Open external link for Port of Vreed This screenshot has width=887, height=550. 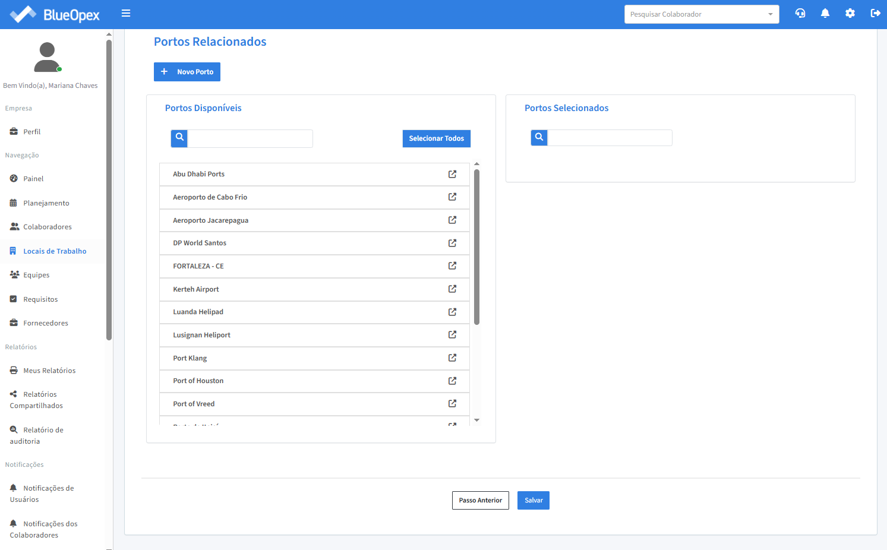[x=452, y=403]
